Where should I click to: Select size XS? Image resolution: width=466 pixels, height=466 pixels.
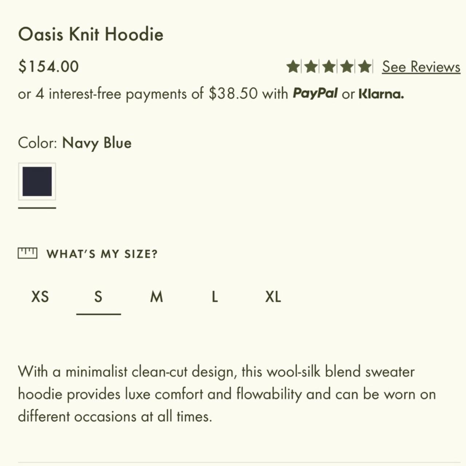click(40, 297)
